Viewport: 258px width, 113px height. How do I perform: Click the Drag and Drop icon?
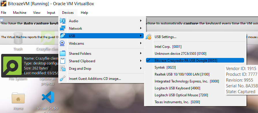point(63,69)
